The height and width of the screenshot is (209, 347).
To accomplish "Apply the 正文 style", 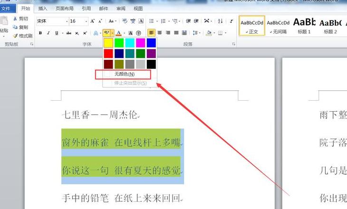I will tap(252, 26).
